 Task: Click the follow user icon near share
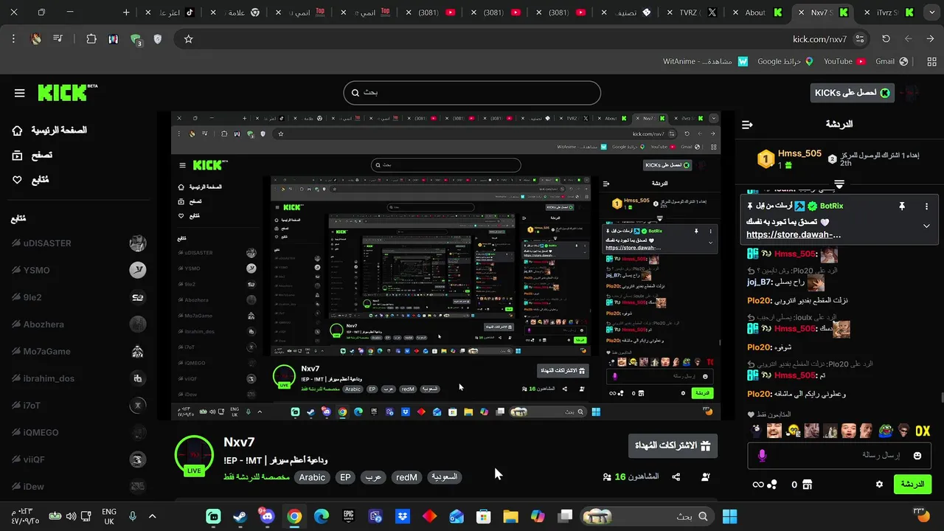tap(706, 477)
